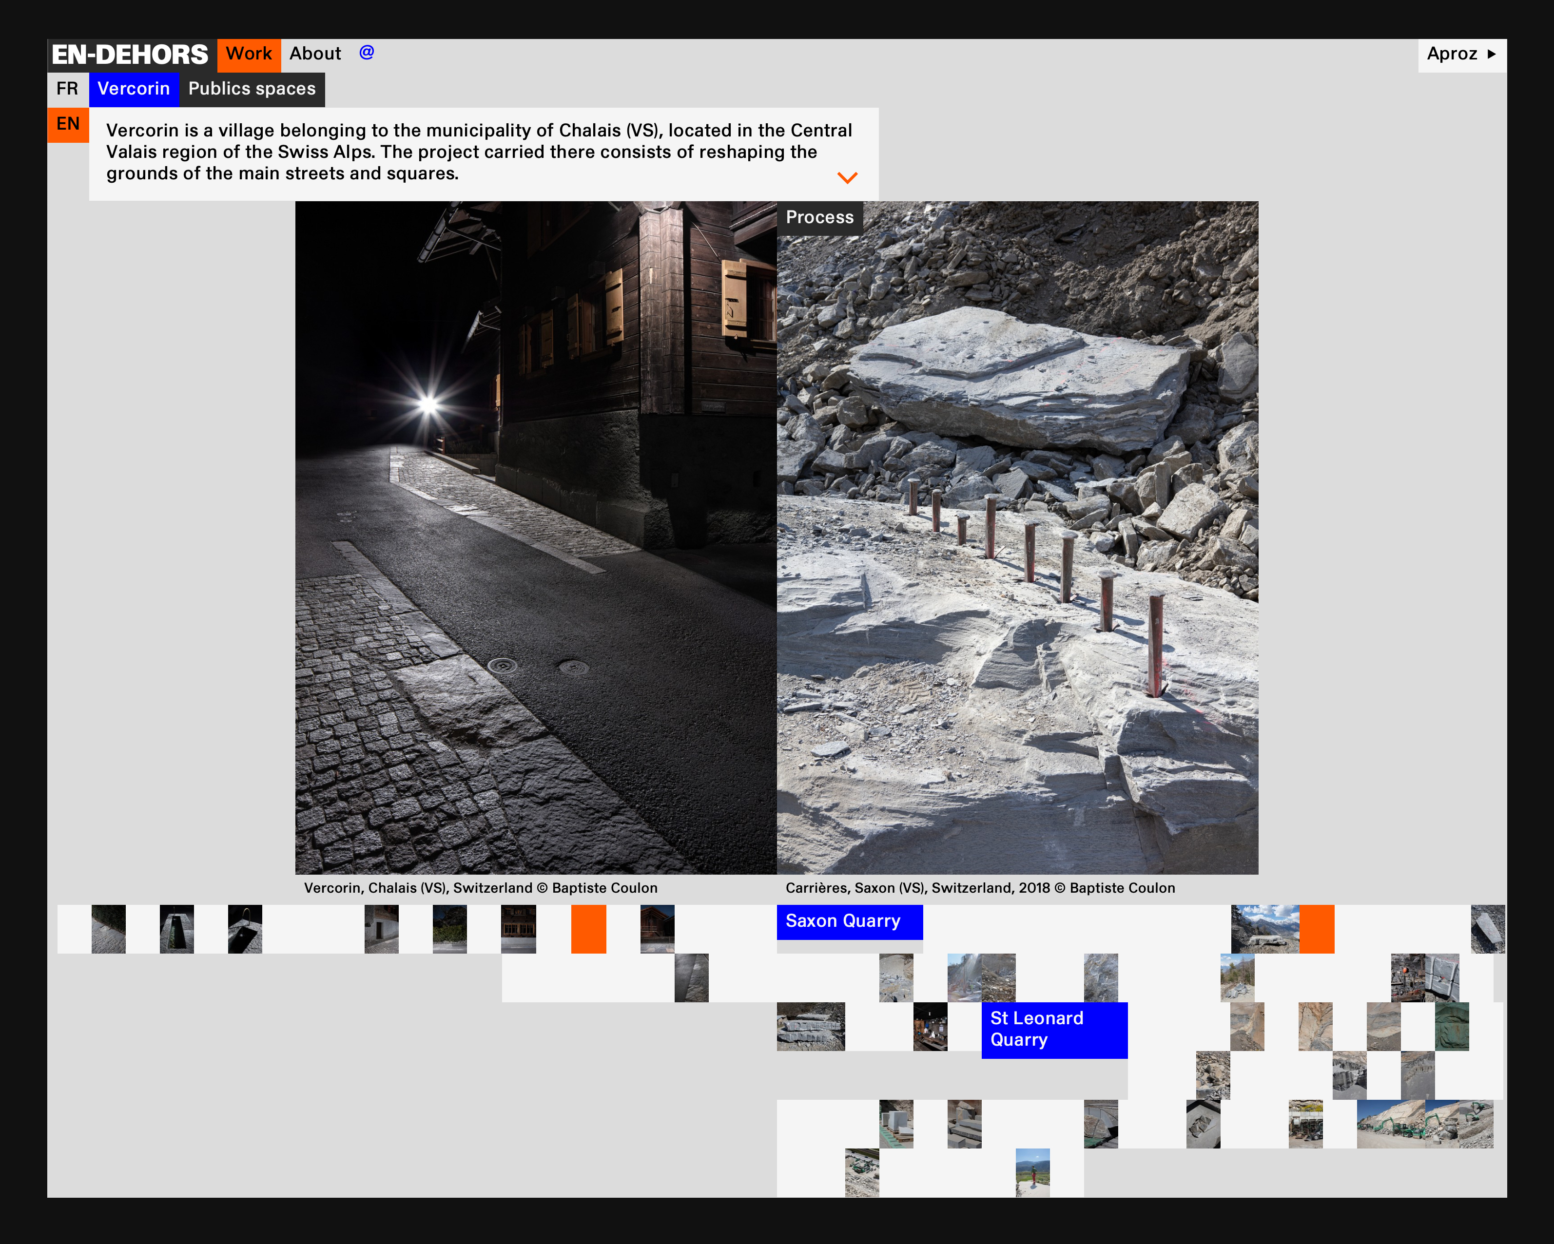
Task: Click orange marker beside mountain thumbnail
Action: coord(1317,929)
